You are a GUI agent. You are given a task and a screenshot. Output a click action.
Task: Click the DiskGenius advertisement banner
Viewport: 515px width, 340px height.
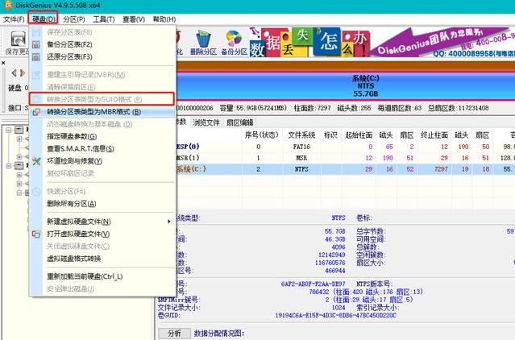coord(382,43)
